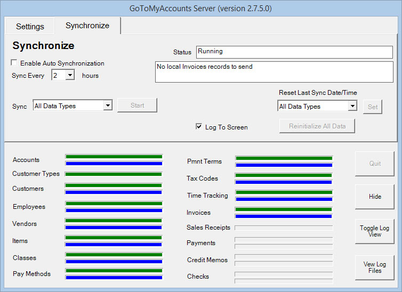The height and width of the screenshot is (292, 402).
Task: Click the blue Accounts progress bar
Action: 114,164
